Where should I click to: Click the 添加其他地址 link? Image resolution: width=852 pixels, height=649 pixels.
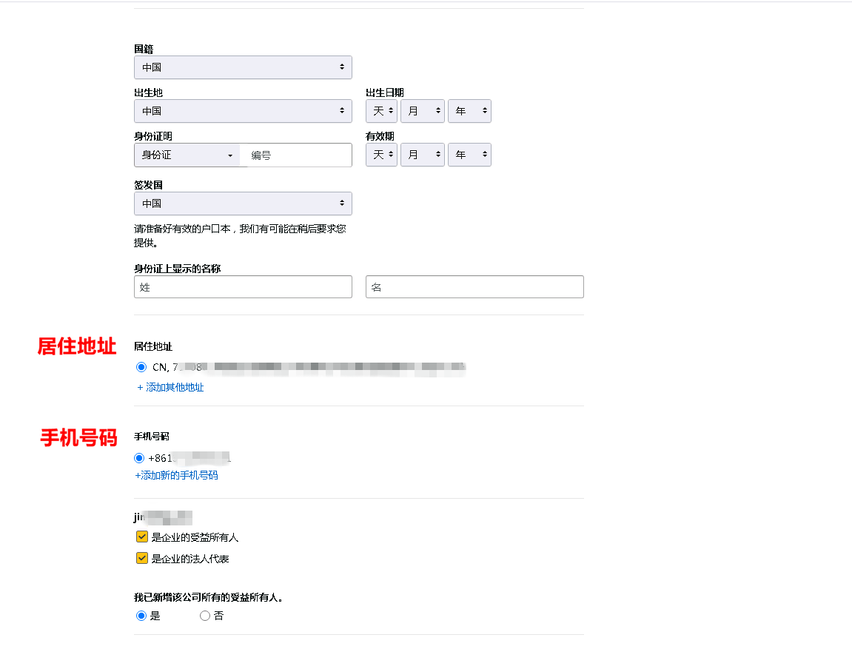pos(175,387)
